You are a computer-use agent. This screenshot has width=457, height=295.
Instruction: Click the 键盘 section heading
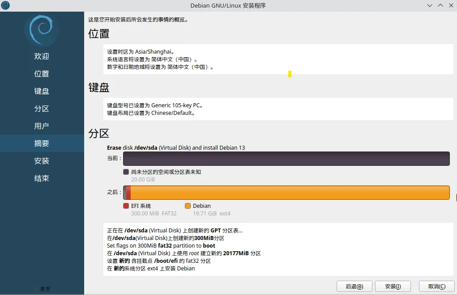tap(99, 87)
